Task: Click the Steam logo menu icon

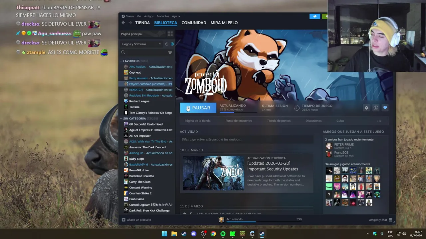Action: point(123,16)
